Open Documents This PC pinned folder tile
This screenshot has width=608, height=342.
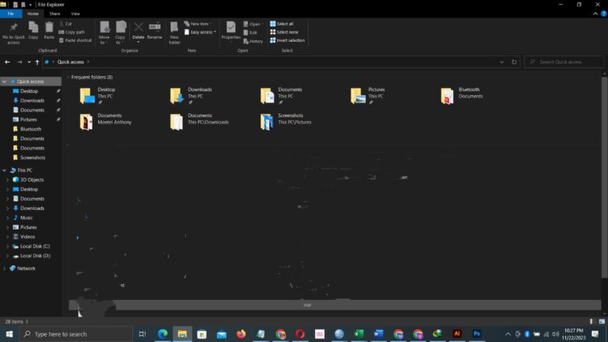pos(281,95)
